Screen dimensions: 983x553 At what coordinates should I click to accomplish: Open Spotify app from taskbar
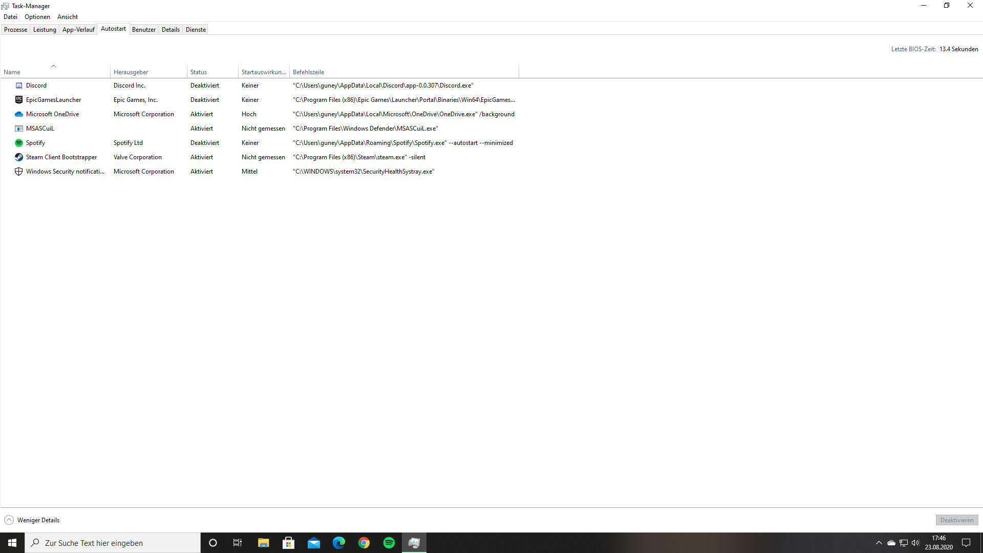point(389,542)
